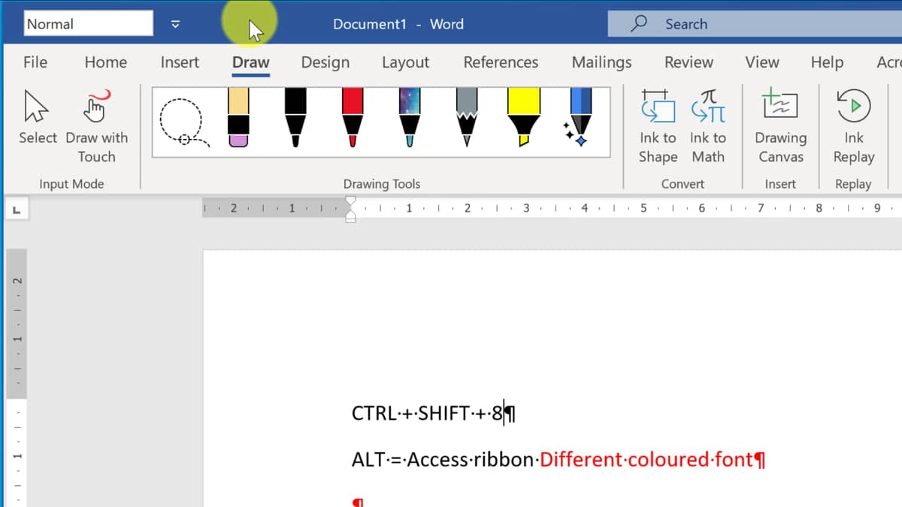902x507 pixels.
Task: Start Ink Replay
Action: [x=853, y=128]
